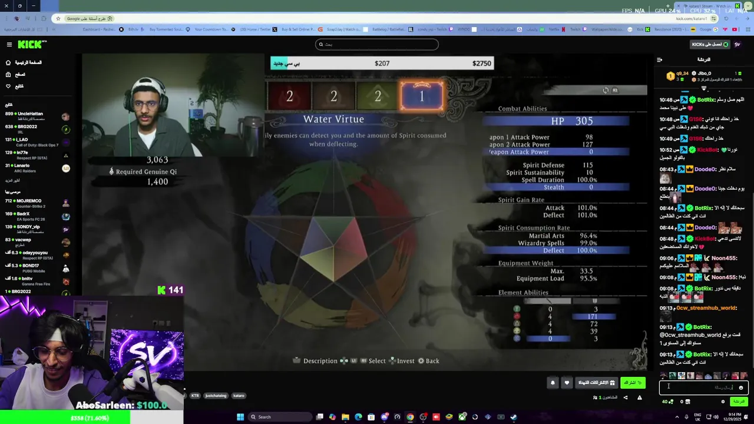The height and width of the screenshot is (424, 754).
Task: Open the emoji picker in chat input
Action: click(741, 387)
